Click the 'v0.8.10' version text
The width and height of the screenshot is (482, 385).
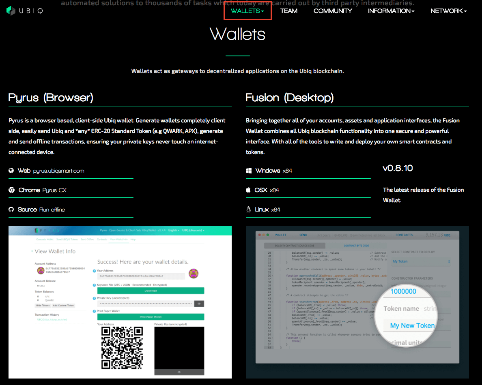[x=398, y=168]
